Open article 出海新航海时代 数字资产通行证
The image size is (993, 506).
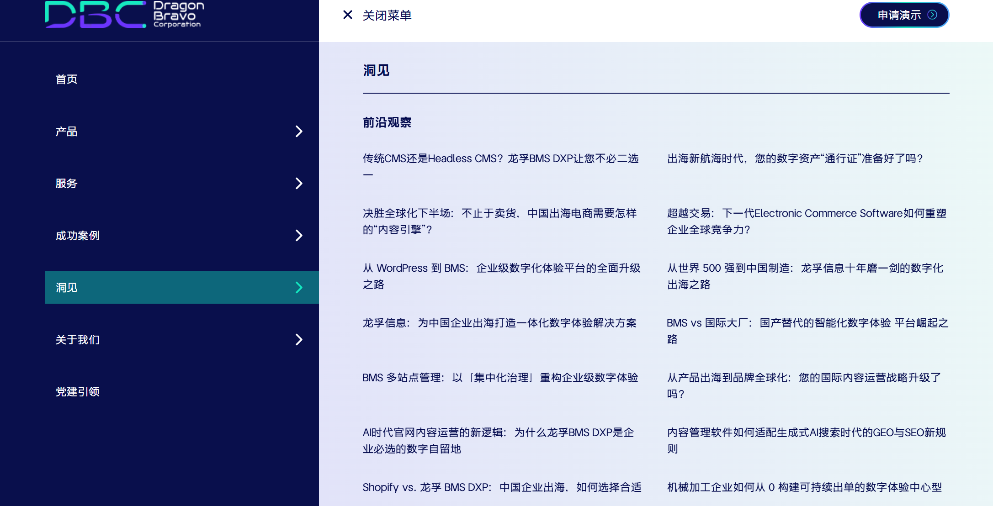(795, 158)
